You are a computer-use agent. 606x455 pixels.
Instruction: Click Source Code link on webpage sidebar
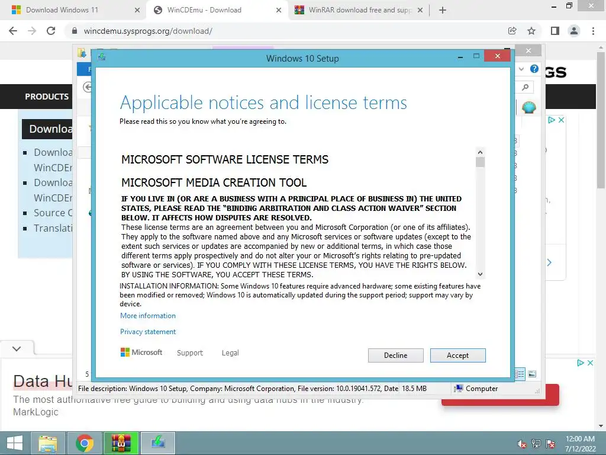(x=53, y=213)
